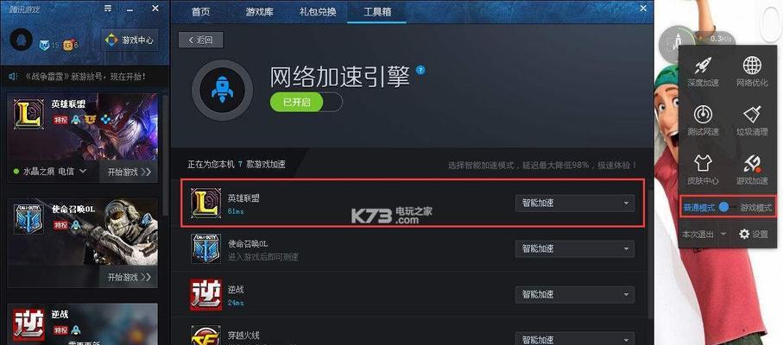Expand arrow next to 本次退出
783x345 pixels.
point(723,234)
